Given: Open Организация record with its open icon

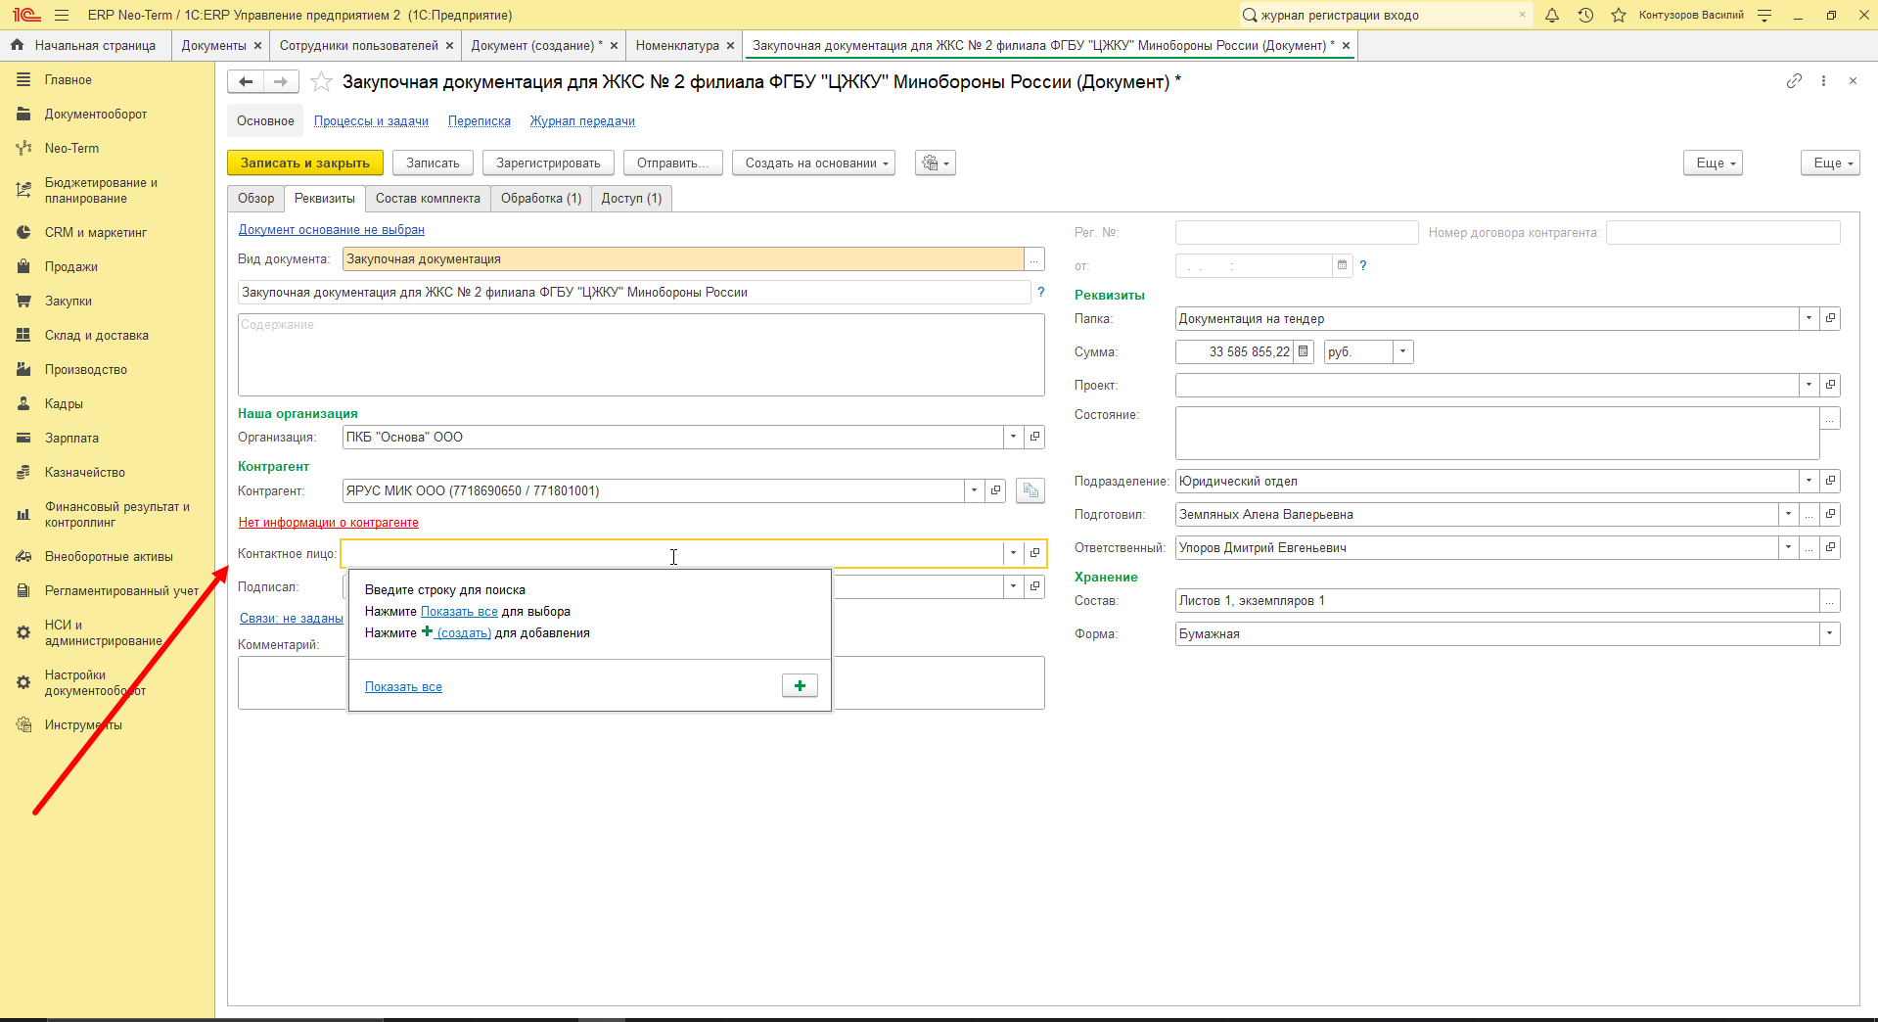Looking at the screenshot, I should (x=1034, y=437).
